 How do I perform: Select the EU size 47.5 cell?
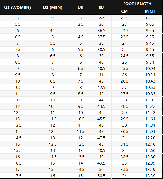point(101,138)
